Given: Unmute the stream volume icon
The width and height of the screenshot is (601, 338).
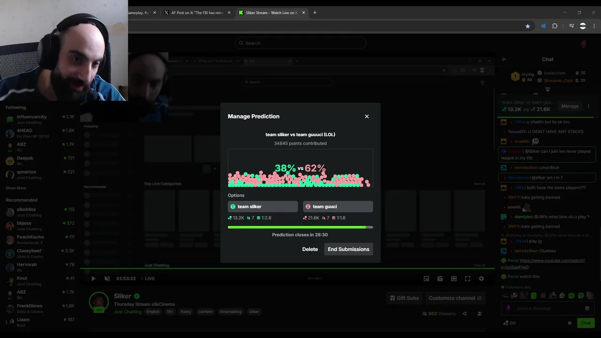Looking at the screenshot, I should 107,278.
